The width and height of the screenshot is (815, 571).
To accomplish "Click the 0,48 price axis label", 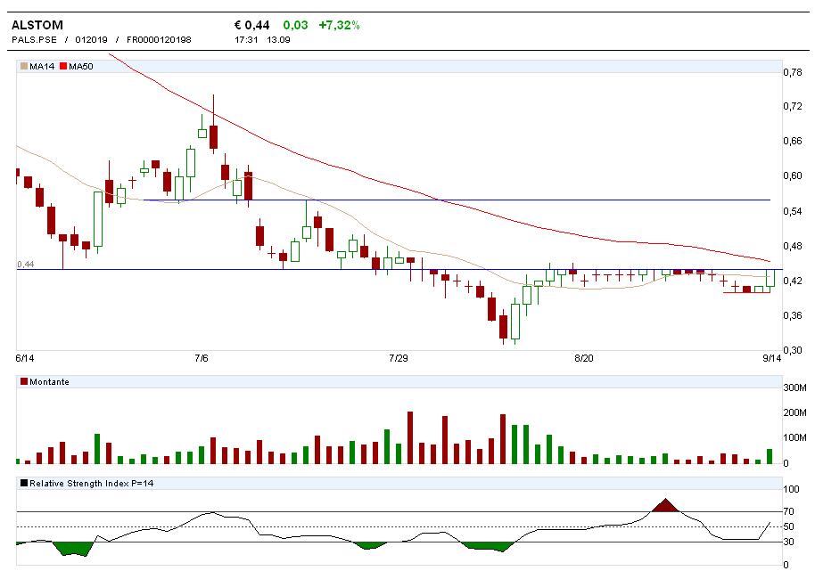I will [x=793, y=246].
